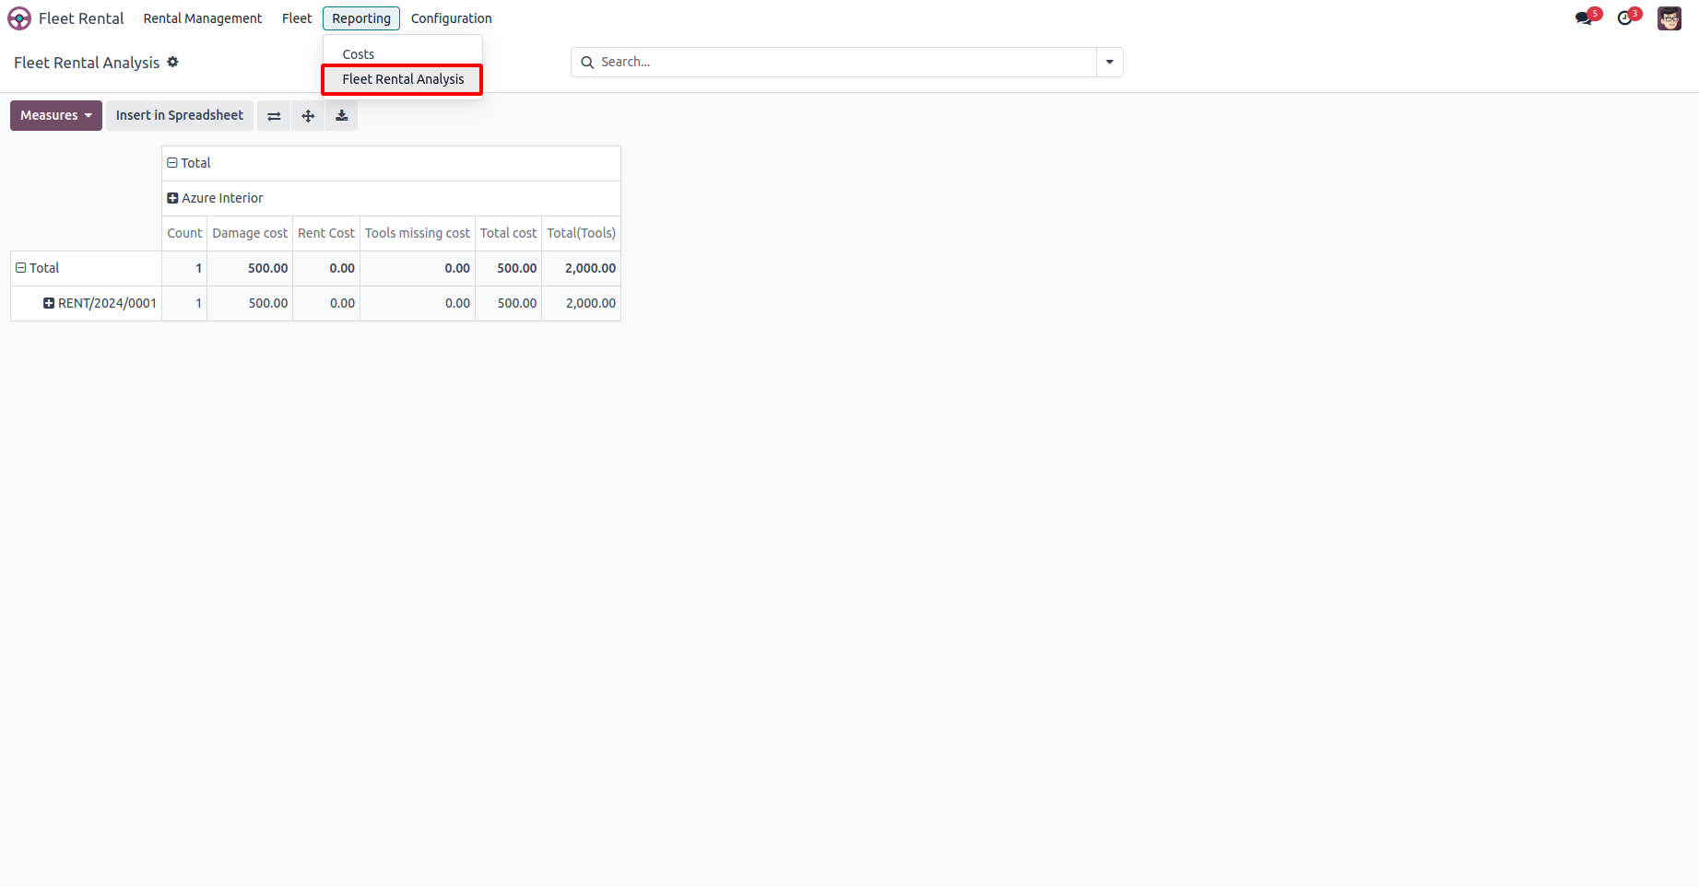Click the magnifier search icon
This screenshot has height=887, width=1699.
pyautogui.click(x=587, y=63)
